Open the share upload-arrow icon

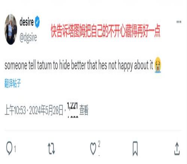click(x=177, y=149)
